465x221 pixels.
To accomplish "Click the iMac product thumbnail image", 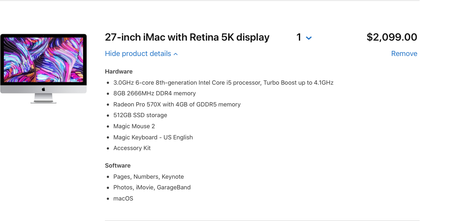I will pyautogui.click(x=43, y=68).
